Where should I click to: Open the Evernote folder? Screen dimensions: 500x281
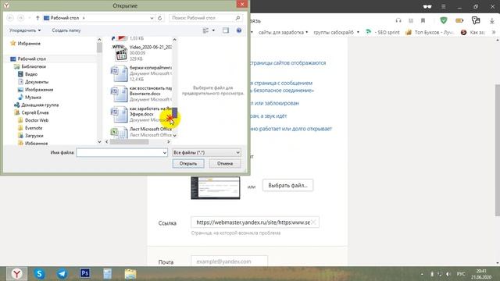click(34, 128)
